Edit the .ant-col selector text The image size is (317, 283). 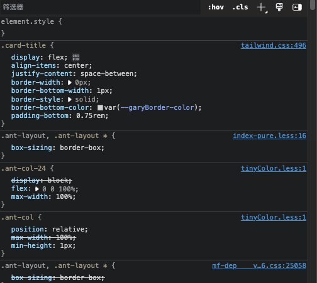point(18,217)
